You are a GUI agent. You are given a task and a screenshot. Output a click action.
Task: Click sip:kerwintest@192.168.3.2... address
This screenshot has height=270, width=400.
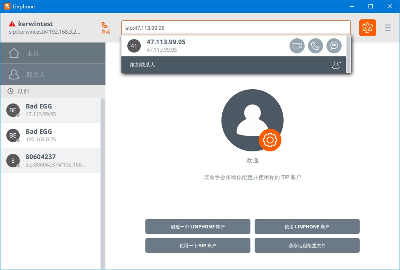(45, 32)
